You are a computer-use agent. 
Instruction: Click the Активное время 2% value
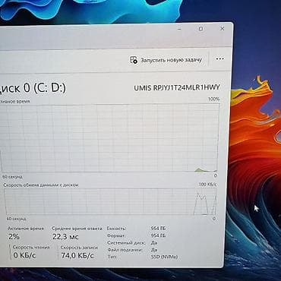14,237
